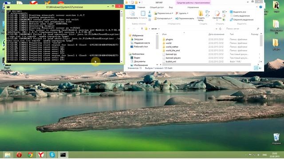The image size is (284, 159).
Task: Switch to the Вид ribbon tab
Action: (170, 8)
